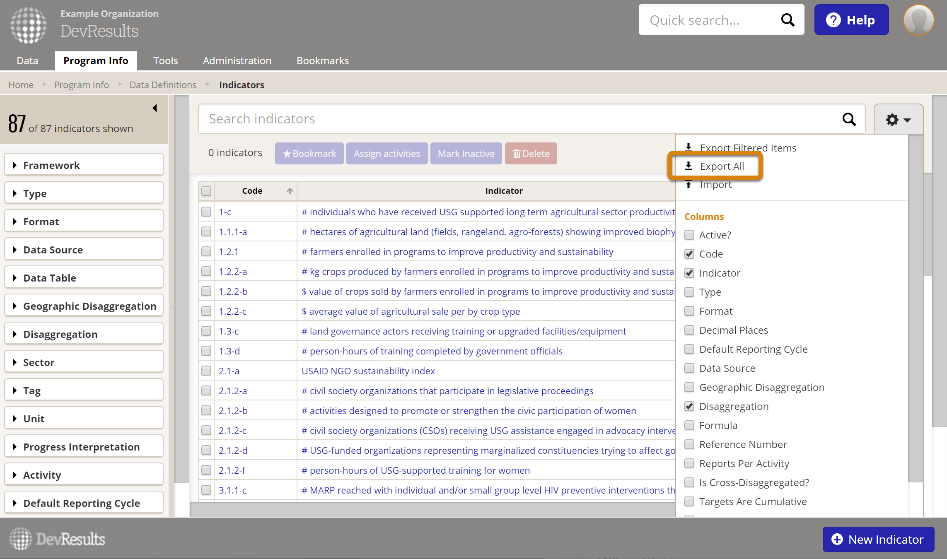
Task: Click the New Indicator button
Action: click(x=878, y=539)
